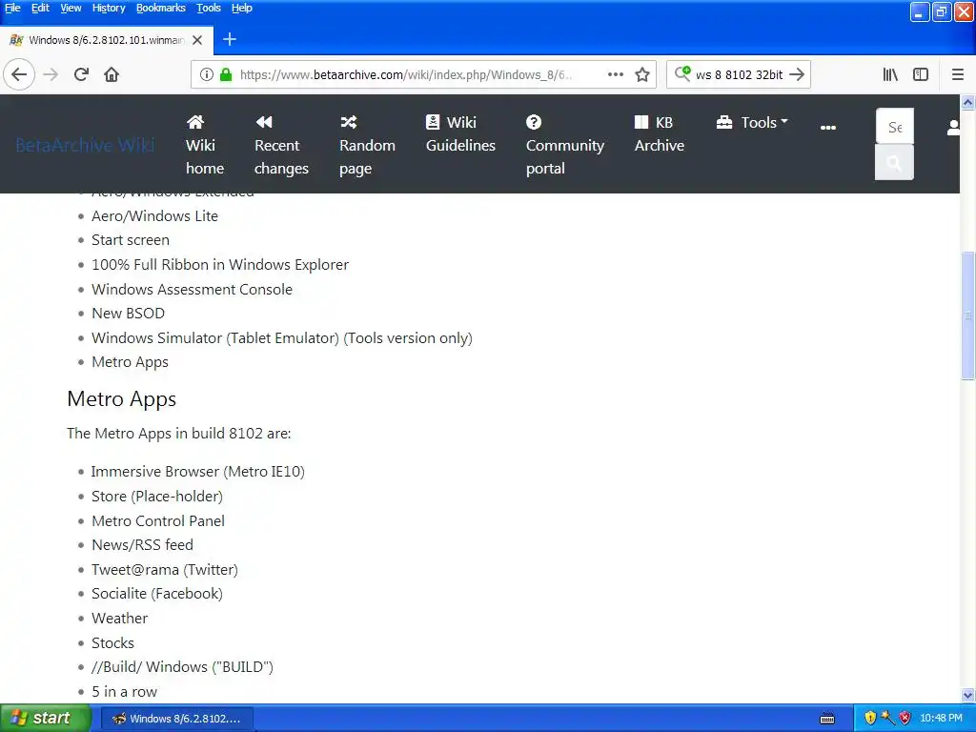976x732 pixels.
Task: Open the Edit menu
Action: click(40, 8)
